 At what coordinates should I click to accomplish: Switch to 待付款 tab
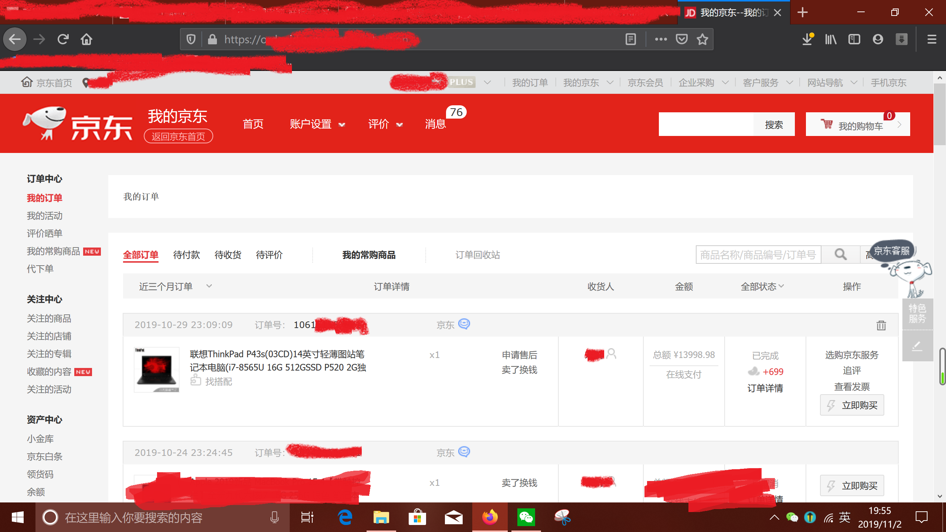pos(187,255)
